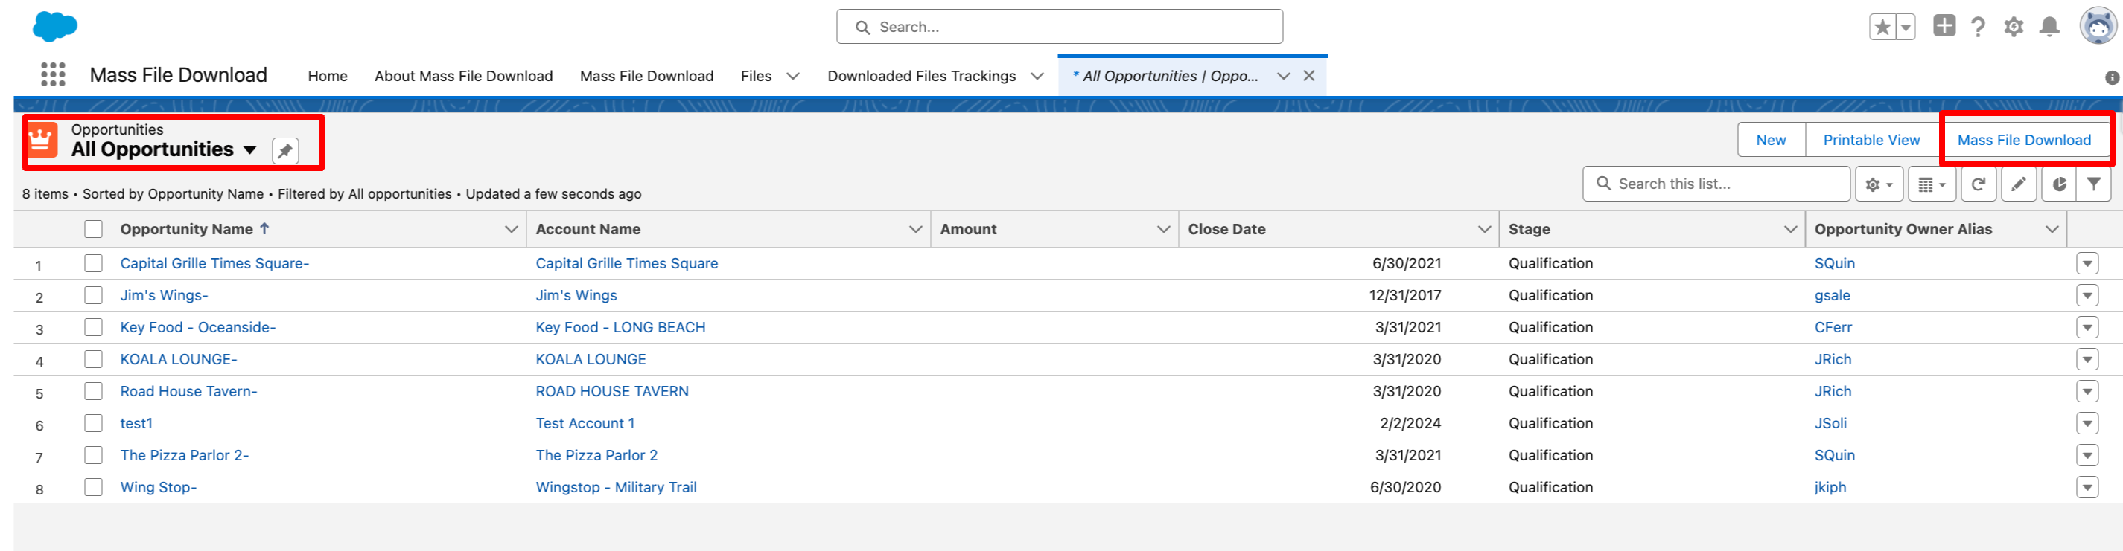The height and width of the screenshot is (551, 2123).
Task: Open the Setup gear icon
Action: [2014, 27]
